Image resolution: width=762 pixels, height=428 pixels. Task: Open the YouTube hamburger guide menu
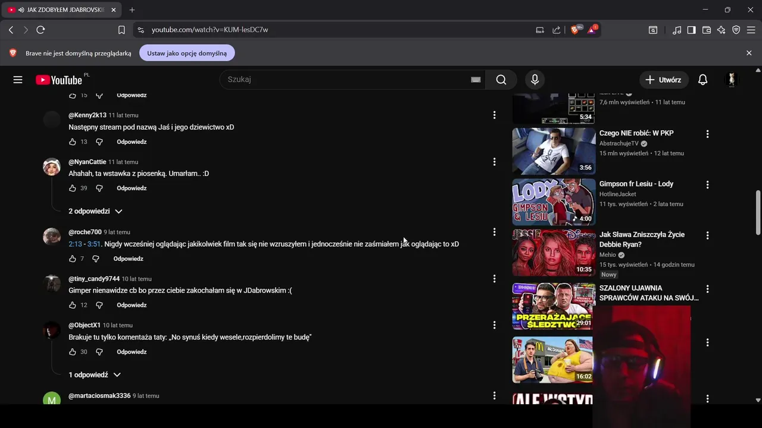point(18,80)
